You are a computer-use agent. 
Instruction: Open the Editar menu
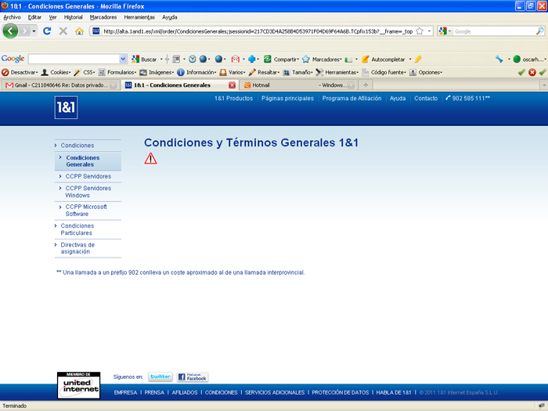[x=34, y=17]
